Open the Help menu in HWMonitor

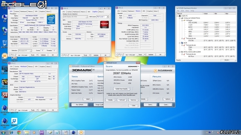pos(192,11)
